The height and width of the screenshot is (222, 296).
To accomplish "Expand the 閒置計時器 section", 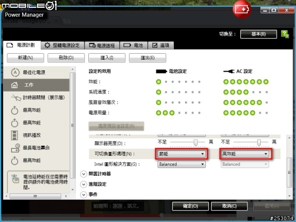I will click(x=83, y=174).
